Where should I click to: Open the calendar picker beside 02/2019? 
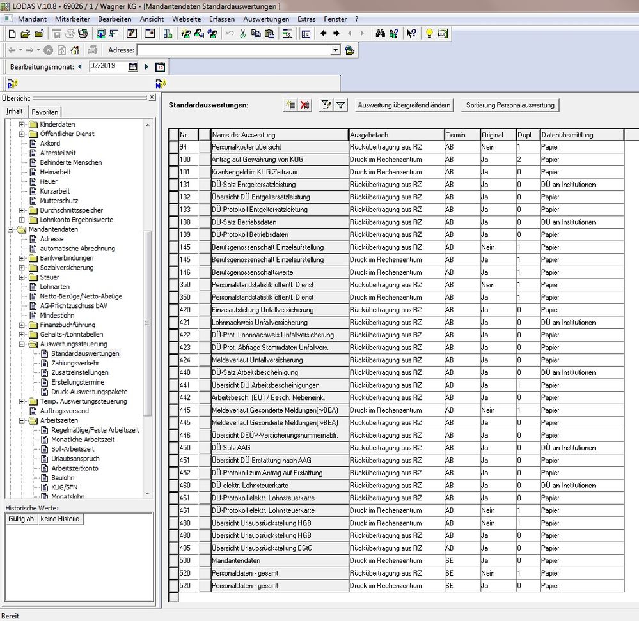click(x=133, y=66)
